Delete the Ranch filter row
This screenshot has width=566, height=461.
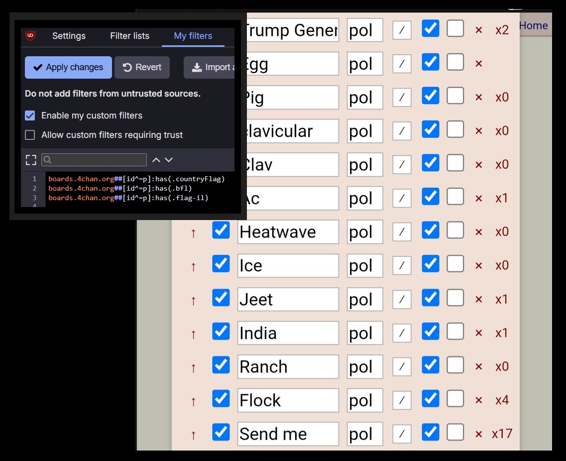pos(479,367)
